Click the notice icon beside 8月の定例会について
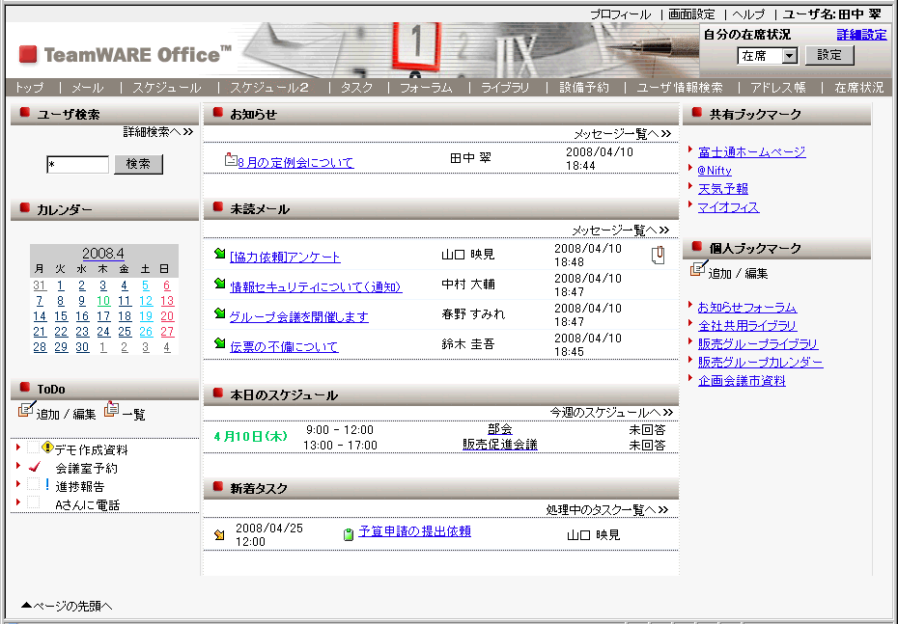This screenshot has height=624, width=898. pos(231,159)
